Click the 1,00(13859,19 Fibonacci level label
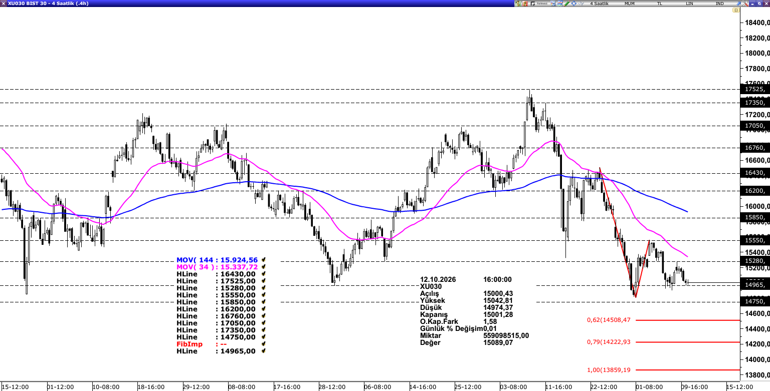Screen dimensions: 770x391 609,370
